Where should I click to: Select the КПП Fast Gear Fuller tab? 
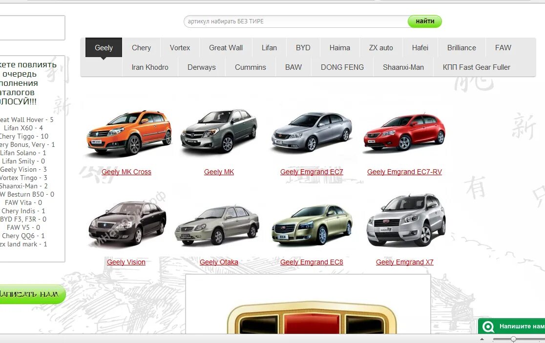(x=476, y=67)
